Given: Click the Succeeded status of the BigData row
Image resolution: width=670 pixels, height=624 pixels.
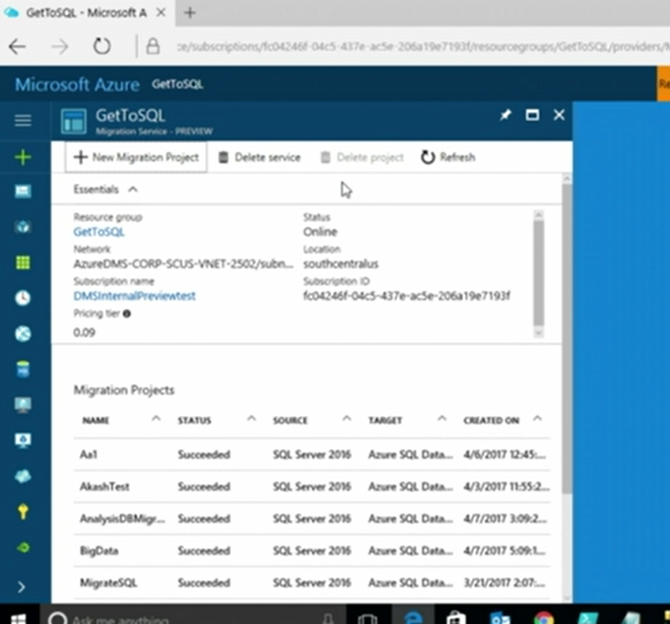Looking at the screenshot, I should [204, 551].
